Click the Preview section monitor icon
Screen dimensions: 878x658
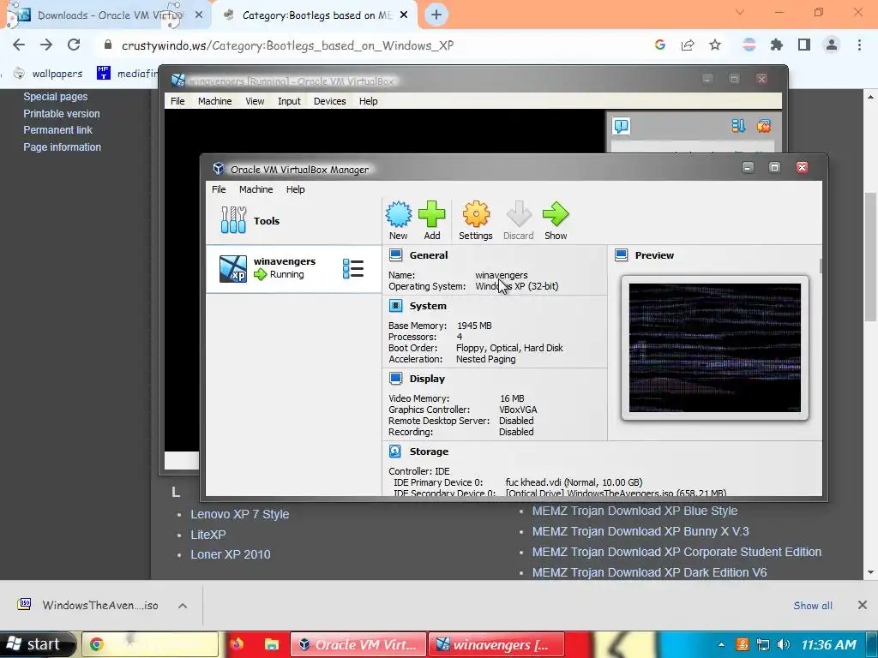click(622, 255)
